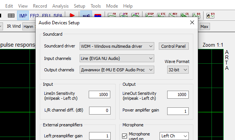Click the Zoom 1:1 label
This screenshot has height=140, width=235.
(213, 45)
